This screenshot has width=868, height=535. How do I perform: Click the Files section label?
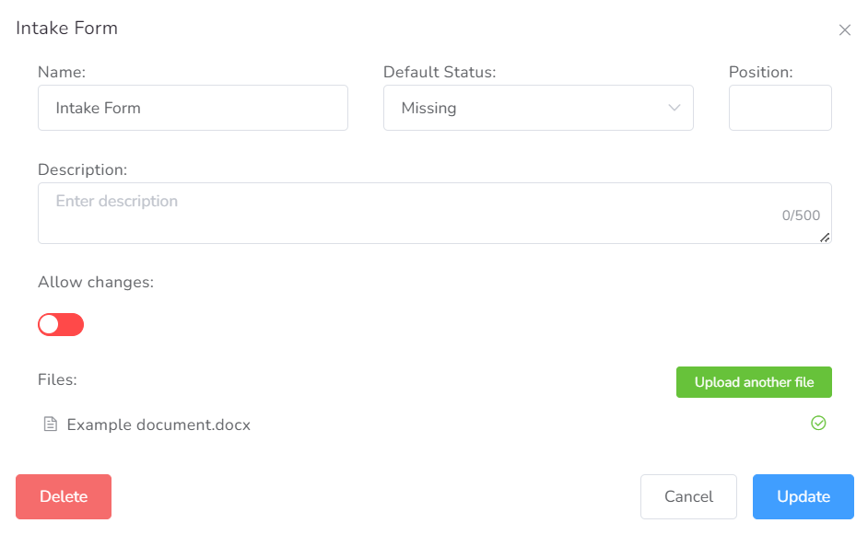(57, 379)
